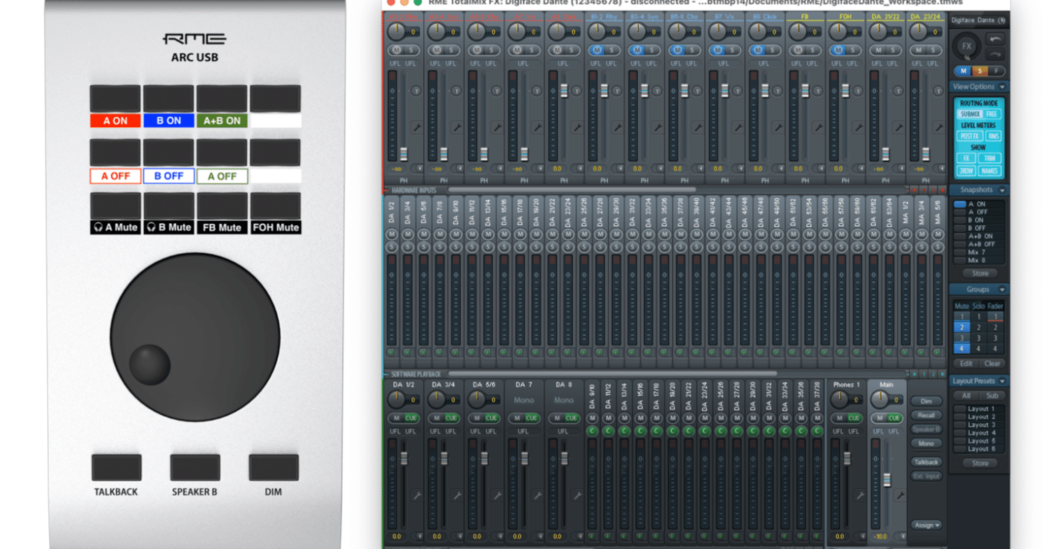1049x549 pixels.
Task: Open the FOH channel settings wrench
Action: (858, 127)
